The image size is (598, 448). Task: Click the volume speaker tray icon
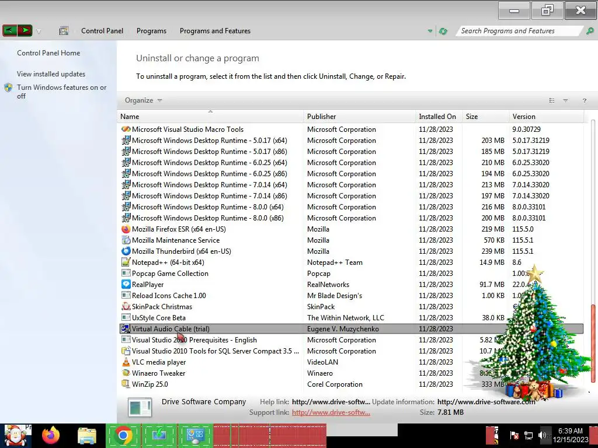pos(542,435)
